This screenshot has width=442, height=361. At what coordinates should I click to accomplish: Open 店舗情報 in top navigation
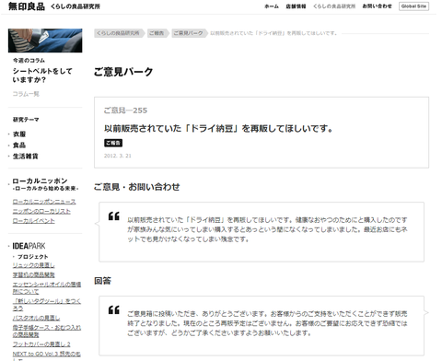point(296,6)
